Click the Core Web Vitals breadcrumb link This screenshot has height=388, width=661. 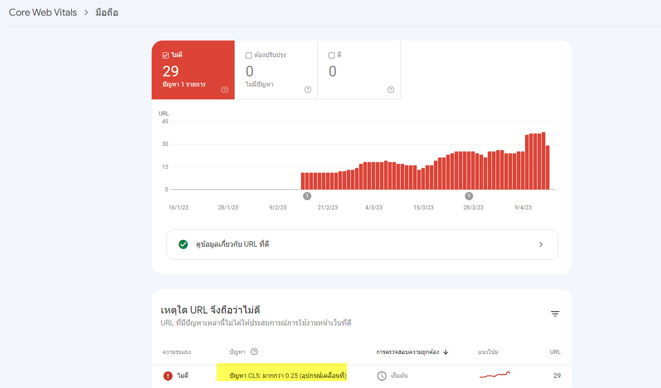pyautogui.click(x=43, y=12)
